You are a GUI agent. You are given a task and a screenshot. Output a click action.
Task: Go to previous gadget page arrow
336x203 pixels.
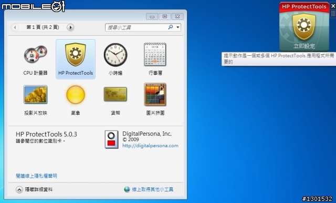15,27
